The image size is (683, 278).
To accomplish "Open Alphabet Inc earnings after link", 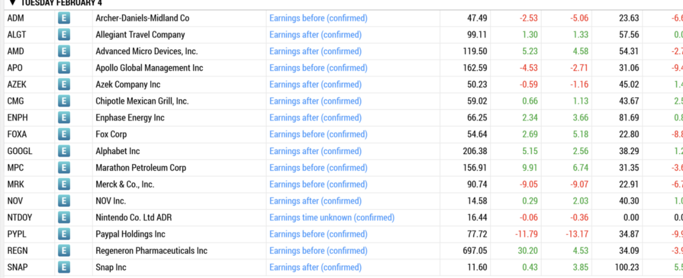I will tap(315, 151).
